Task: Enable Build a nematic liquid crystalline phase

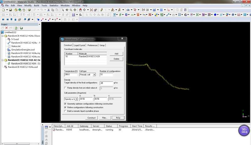Action: pyautogui.click(x=65, y=111)
